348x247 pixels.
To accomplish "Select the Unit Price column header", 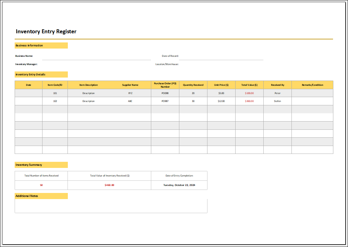I will (221, 85).
